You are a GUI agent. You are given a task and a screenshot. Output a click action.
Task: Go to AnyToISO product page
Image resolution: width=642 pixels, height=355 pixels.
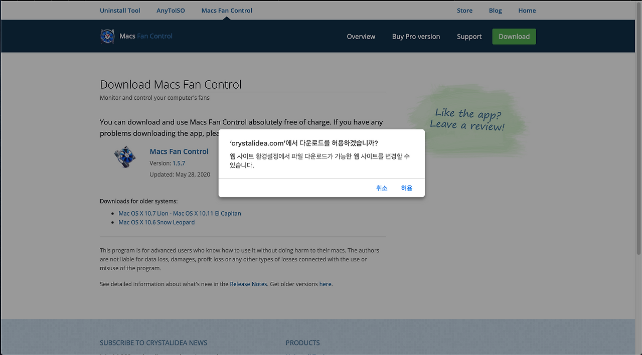[x=171, y=11]
